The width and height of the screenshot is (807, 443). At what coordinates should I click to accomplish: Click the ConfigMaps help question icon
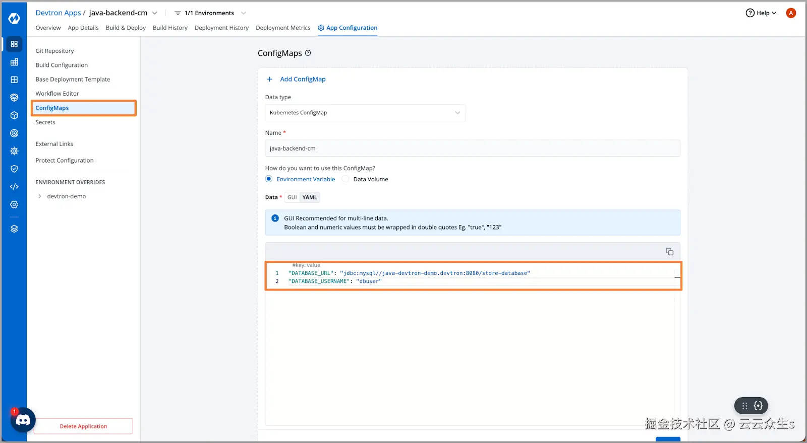pos(308,53)
